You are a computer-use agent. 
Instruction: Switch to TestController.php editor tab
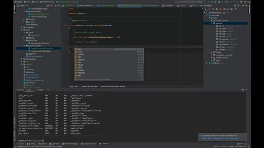[86, 5]
